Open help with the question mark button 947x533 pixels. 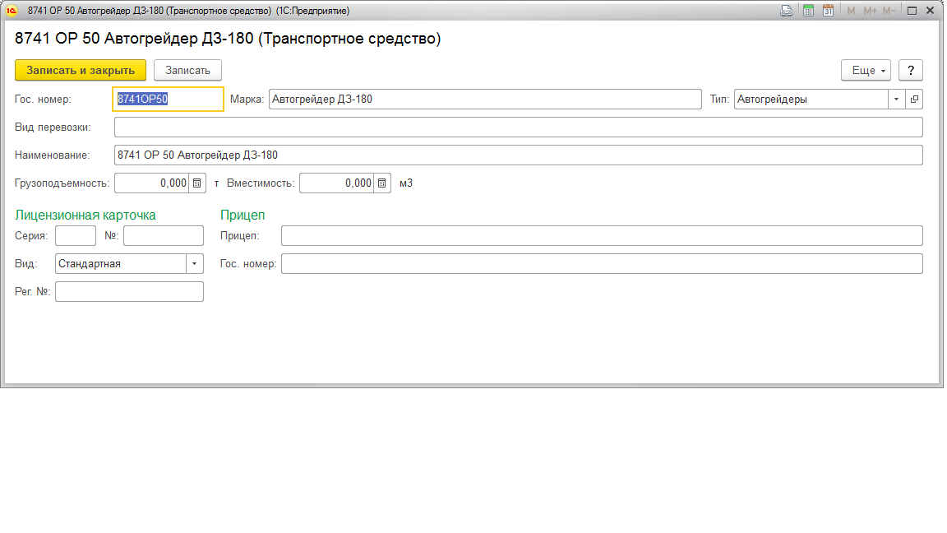click(911, 71)
